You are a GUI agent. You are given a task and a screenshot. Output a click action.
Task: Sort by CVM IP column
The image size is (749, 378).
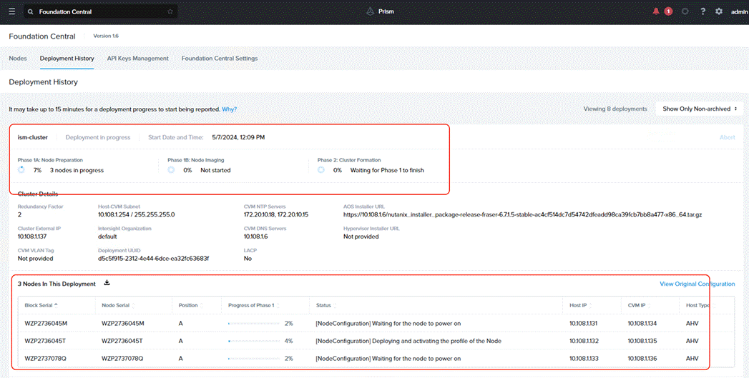pyautogui.click(x=639, y=305)
